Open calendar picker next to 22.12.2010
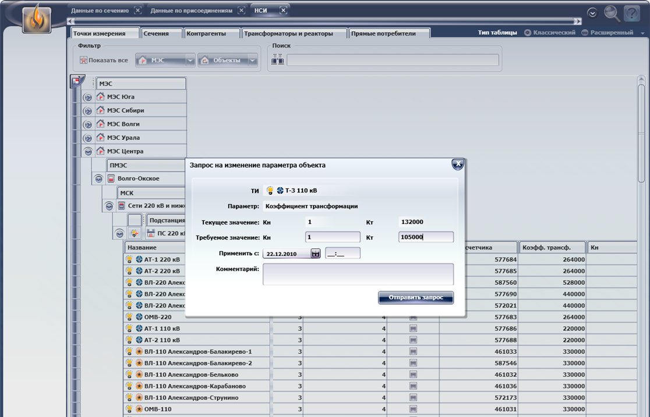 click(315, 254)
